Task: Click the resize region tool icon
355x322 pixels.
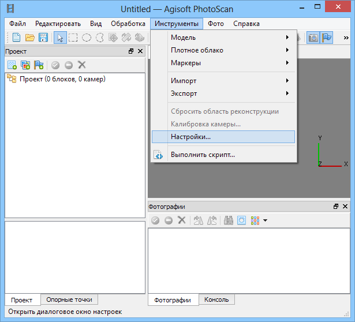Action: [126, 38]
